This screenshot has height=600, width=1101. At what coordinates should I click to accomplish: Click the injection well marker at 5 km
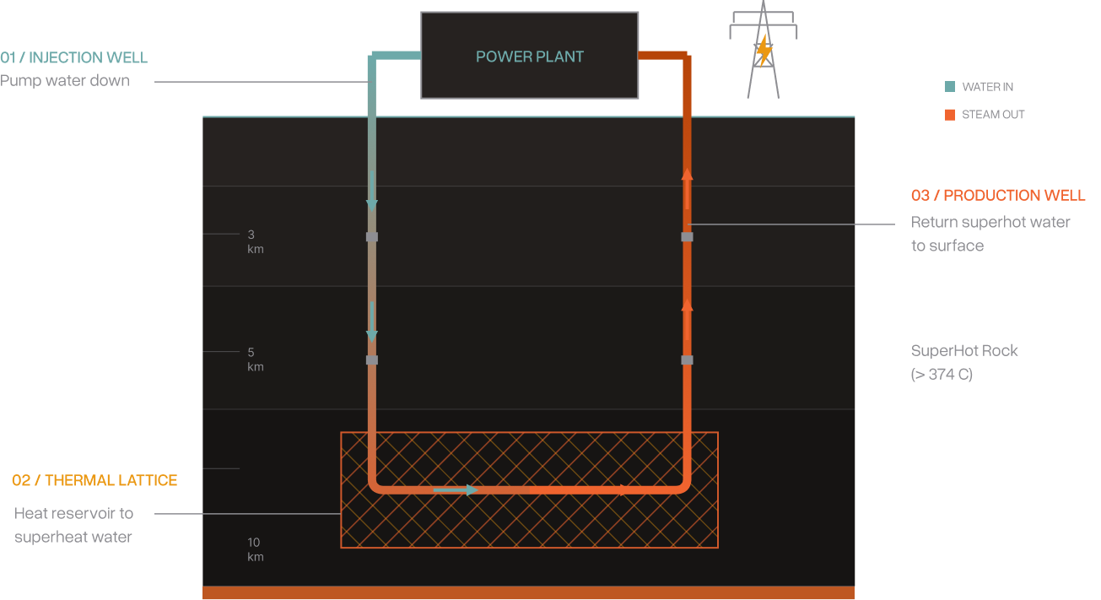click(x=372, y=360)
